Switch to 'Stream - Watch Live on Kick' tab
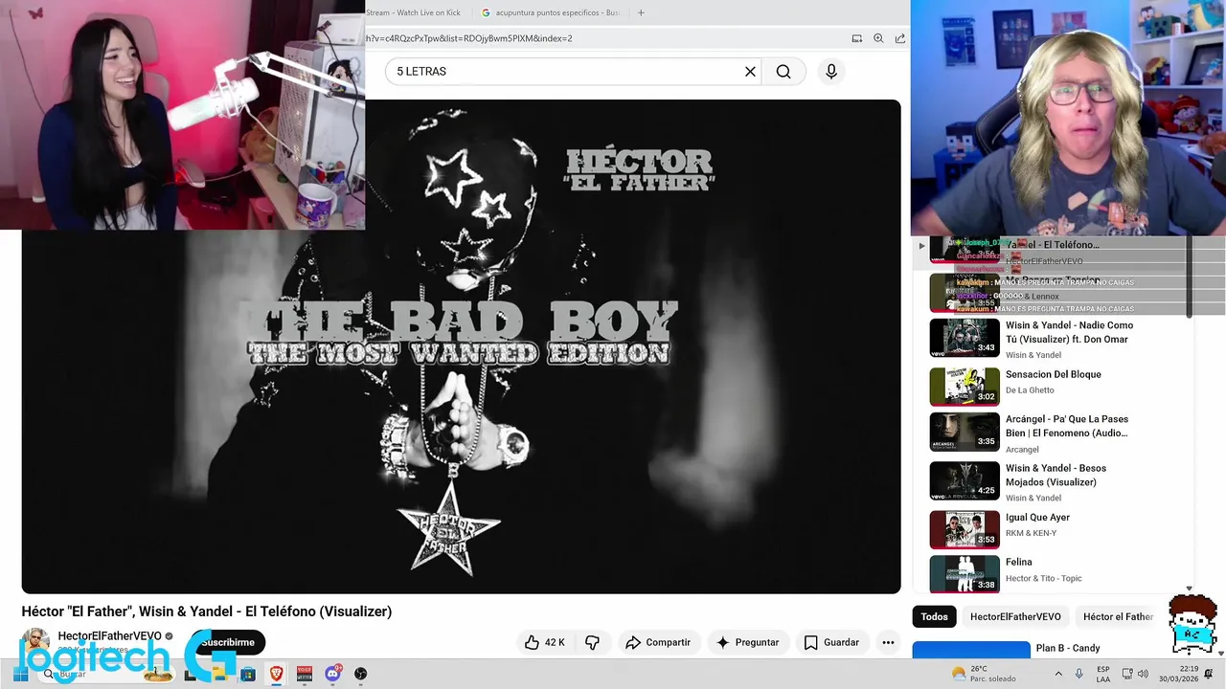This screenshot has width=1226, height=689. pyautogui.click(x=414, y=12)
